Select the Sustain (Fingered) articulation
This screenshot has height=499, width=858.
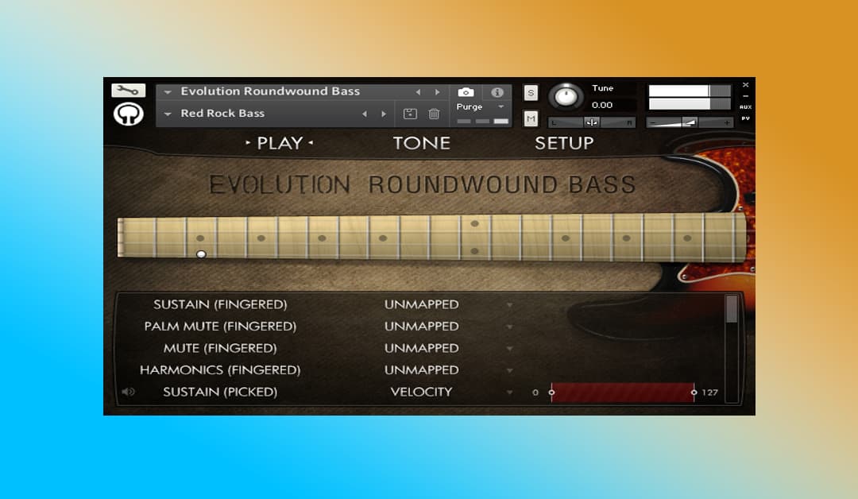coord(220,304)
